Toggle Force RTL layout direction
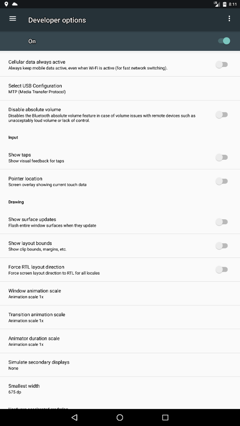This screenshot has height=426, width=240. pos(222,270)
